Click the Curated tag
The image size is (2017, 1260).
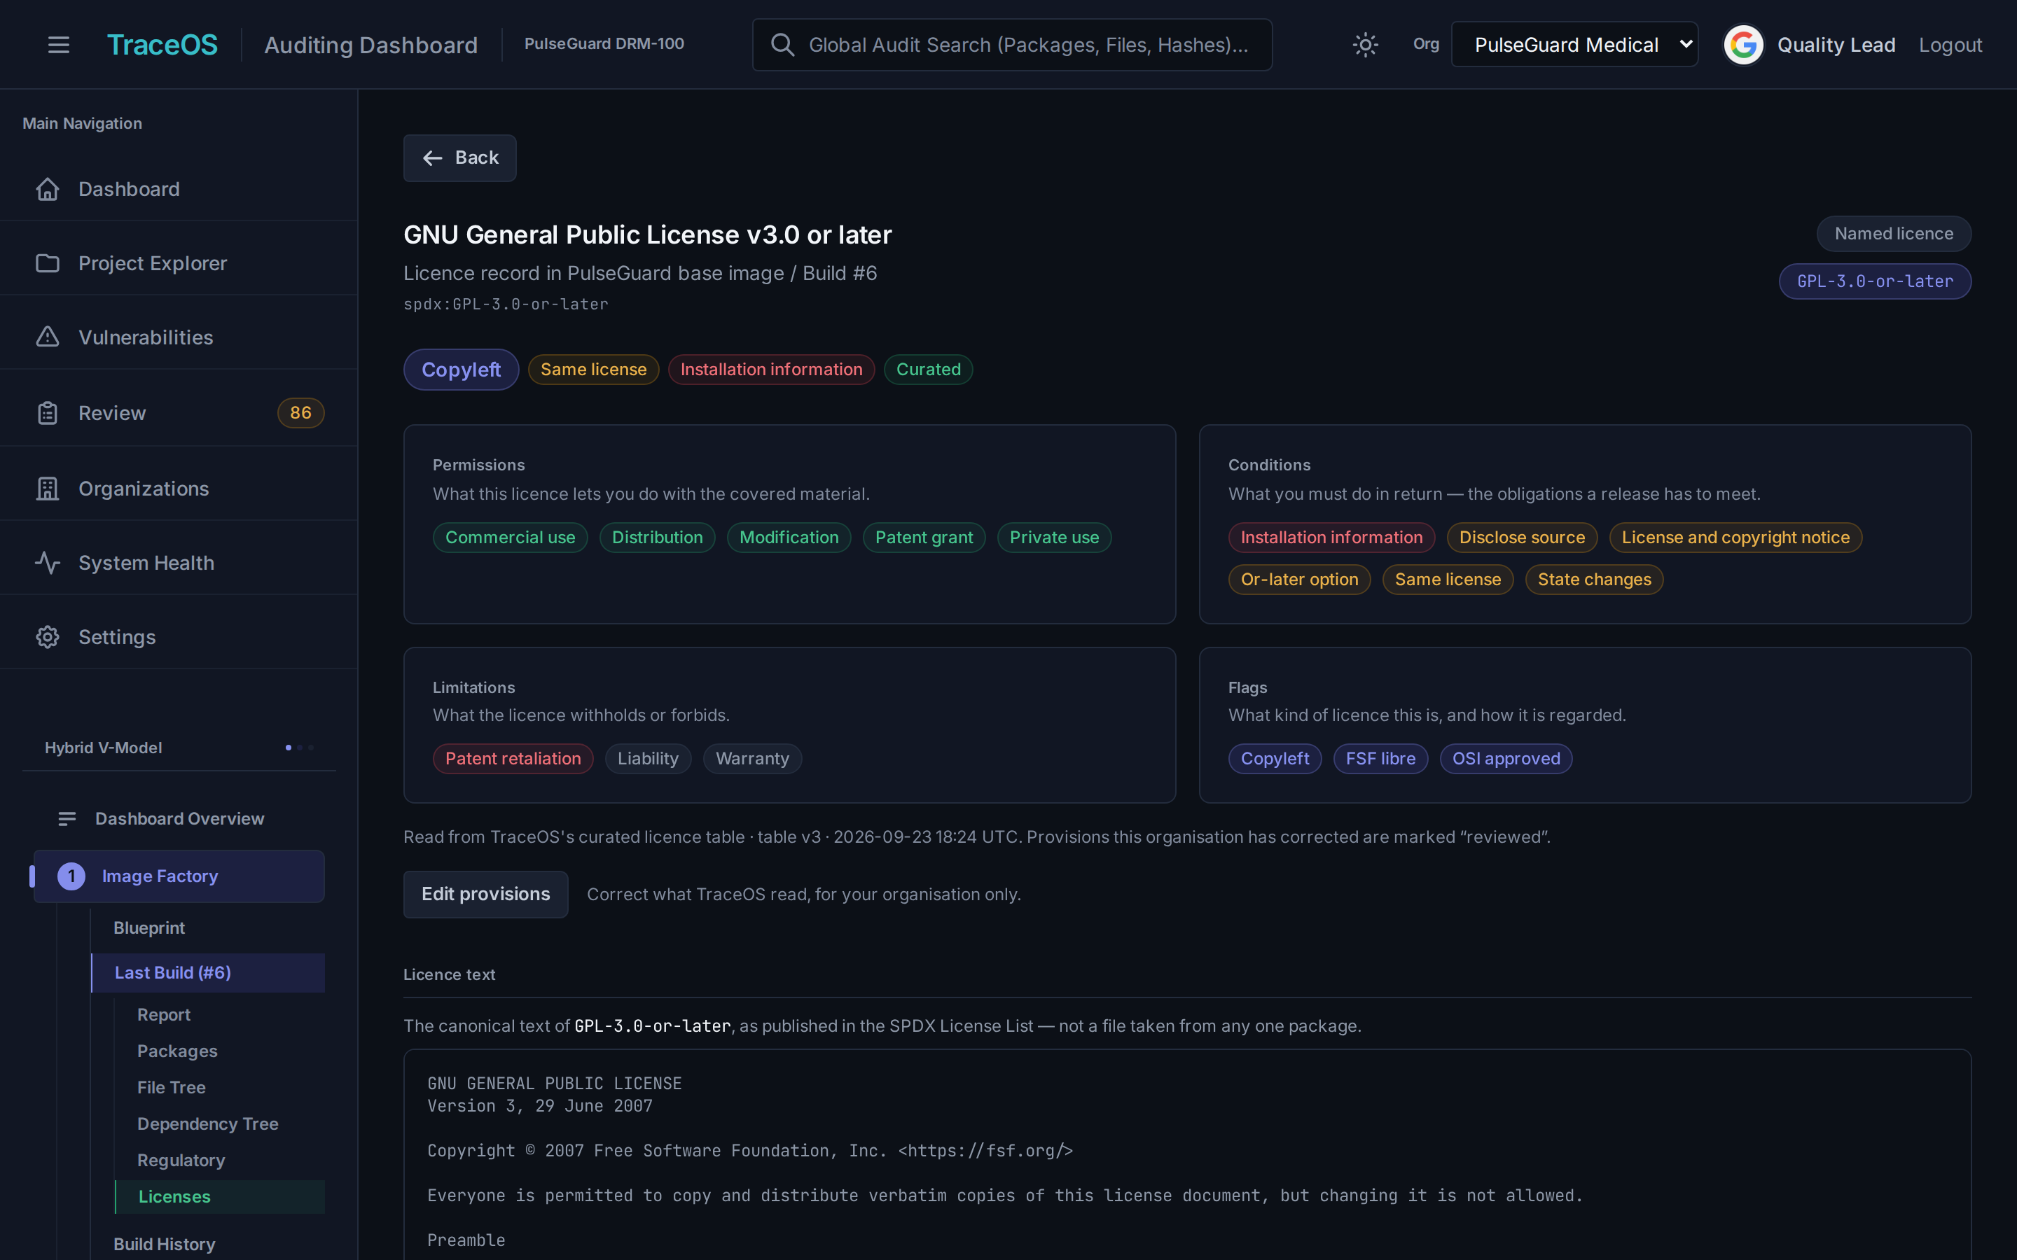[928, 369]
